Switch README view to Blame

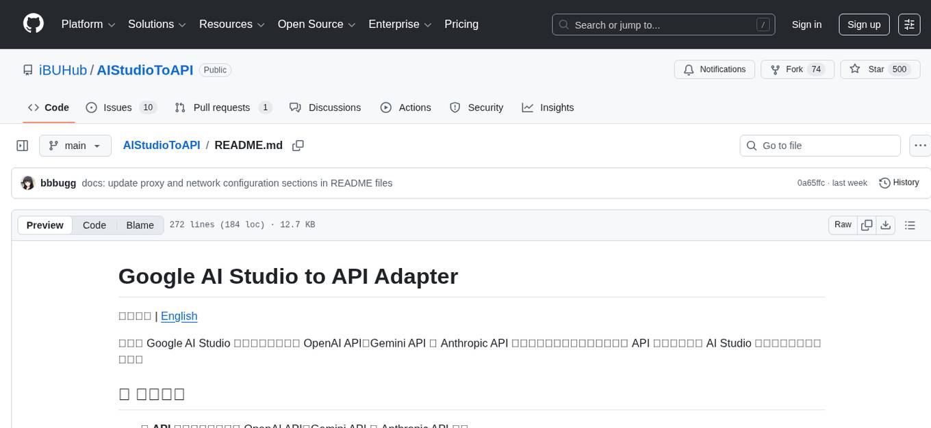140,225
